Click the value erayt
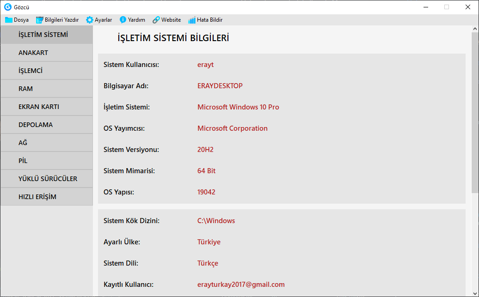Viewport: 479px width, 297px height. pyautogui.click(x=206, y=65)
